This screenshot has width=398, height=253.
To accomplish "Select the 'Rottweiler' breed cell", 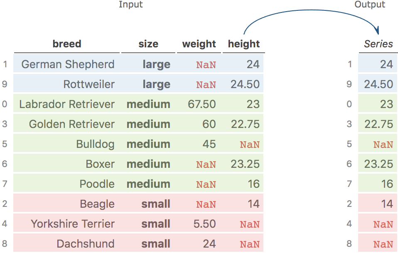I will pos(88,84).
